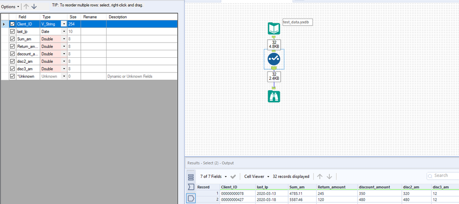This screenshot has height=204, width=459.
Task: Click the Rename column header
Action: (x=93, y=17)
